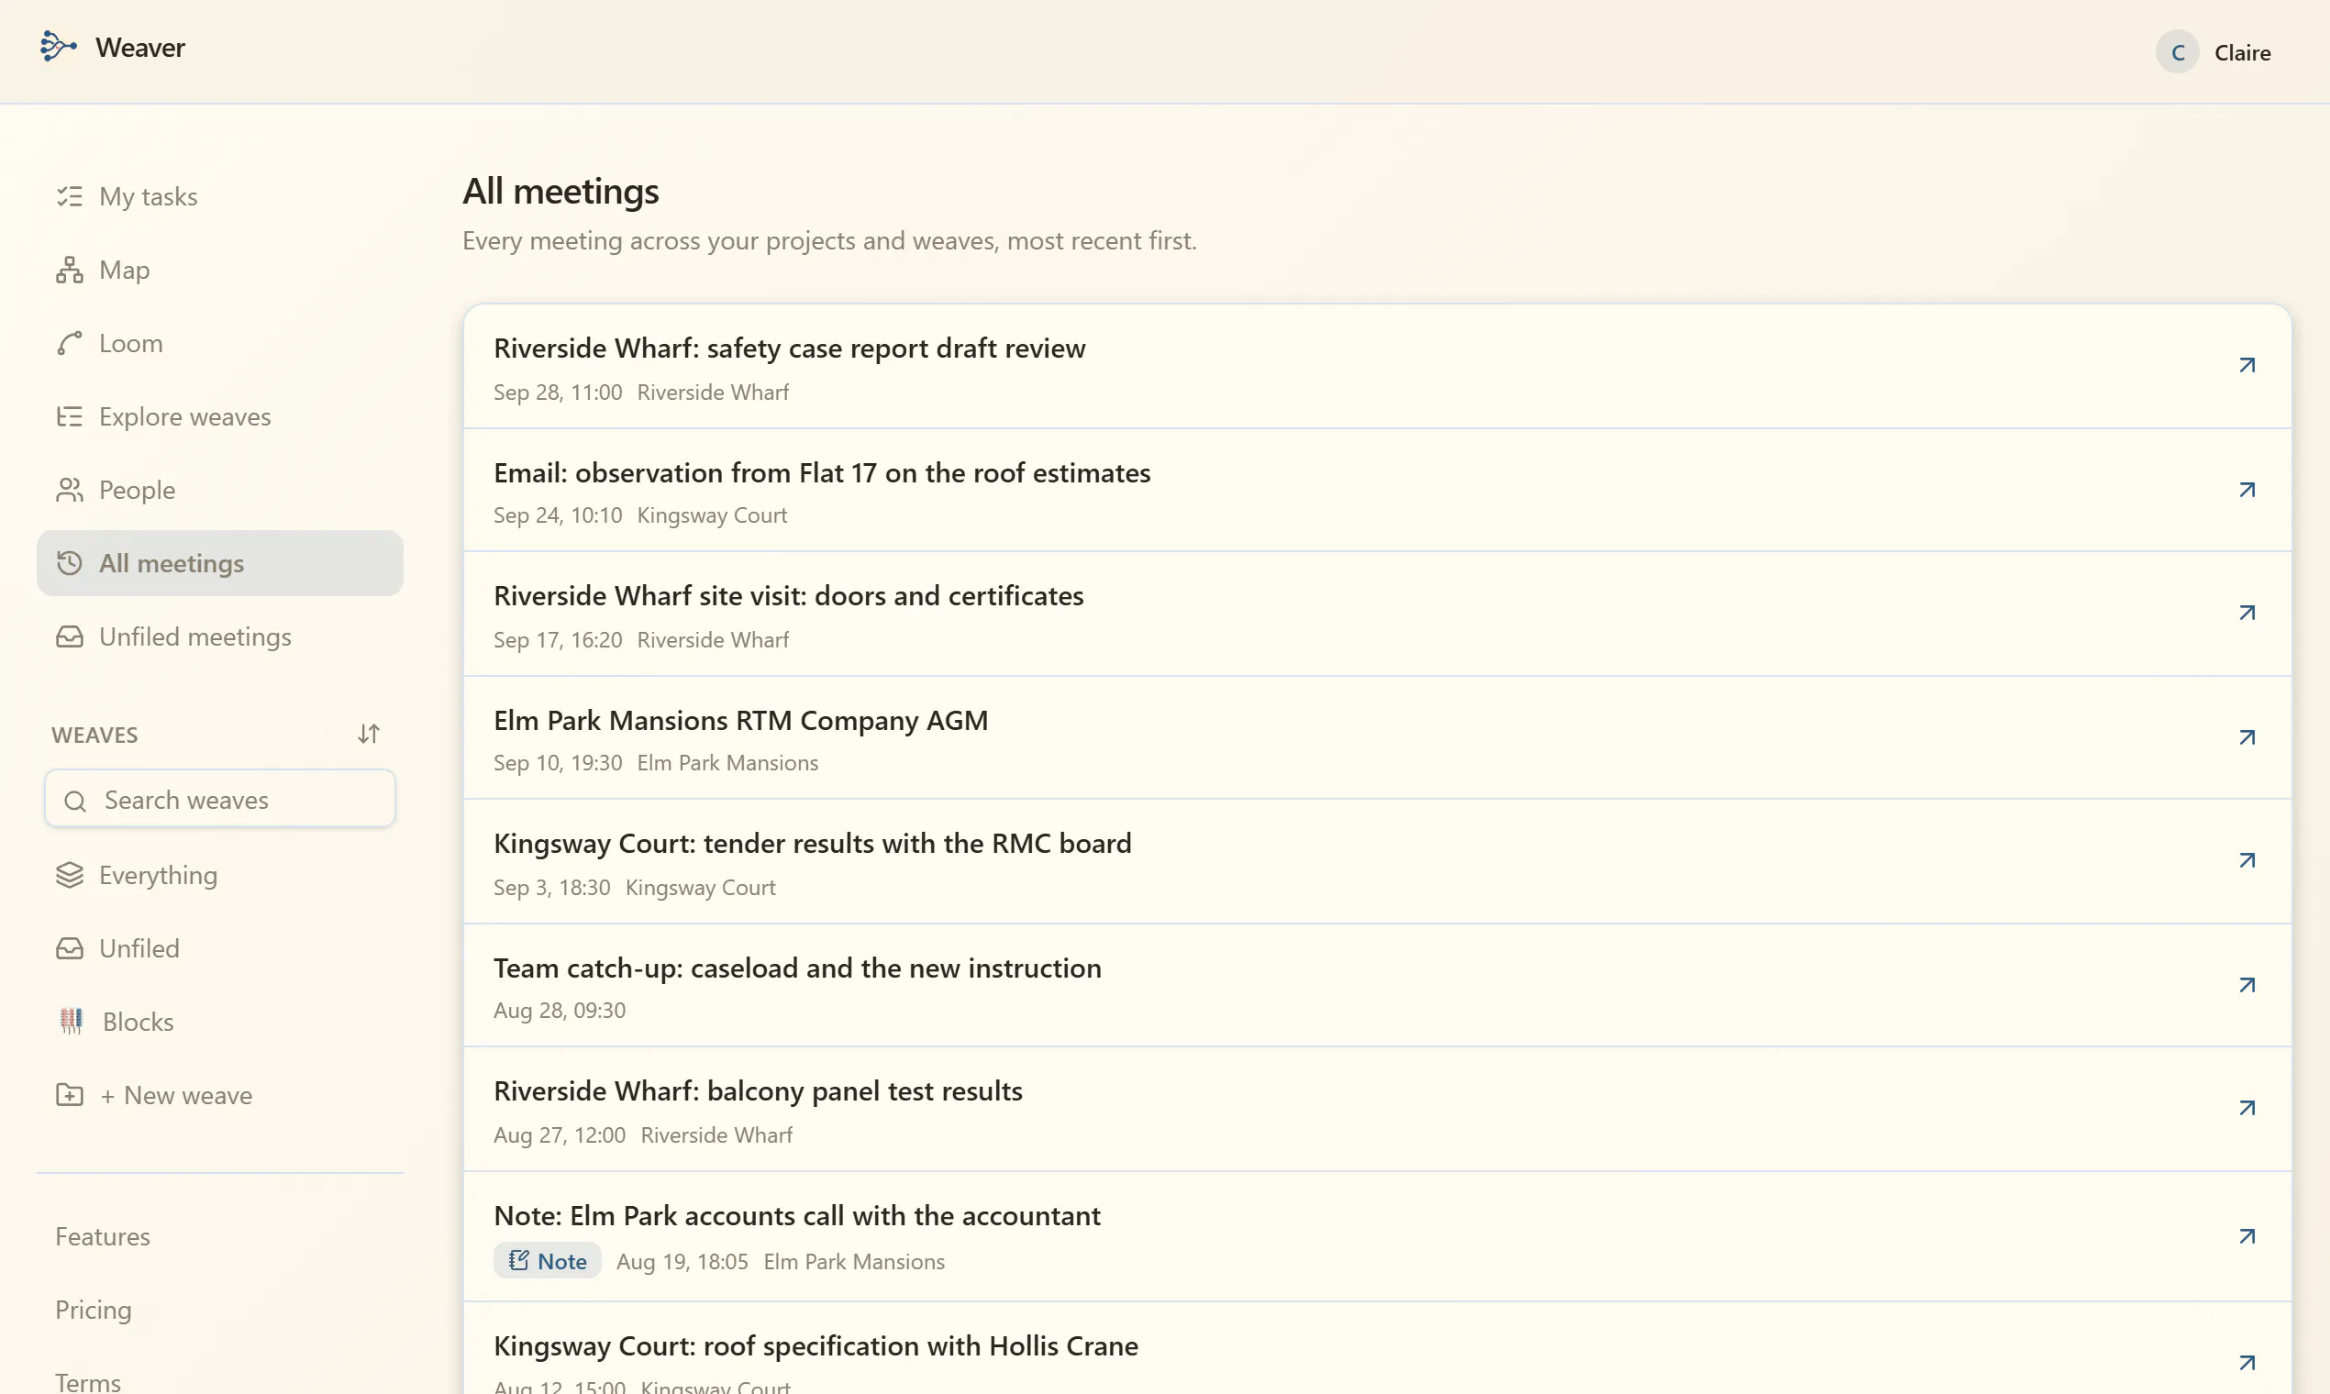Open the Map view
This screenshot has height=1394, width=2330.
(220, 270)
